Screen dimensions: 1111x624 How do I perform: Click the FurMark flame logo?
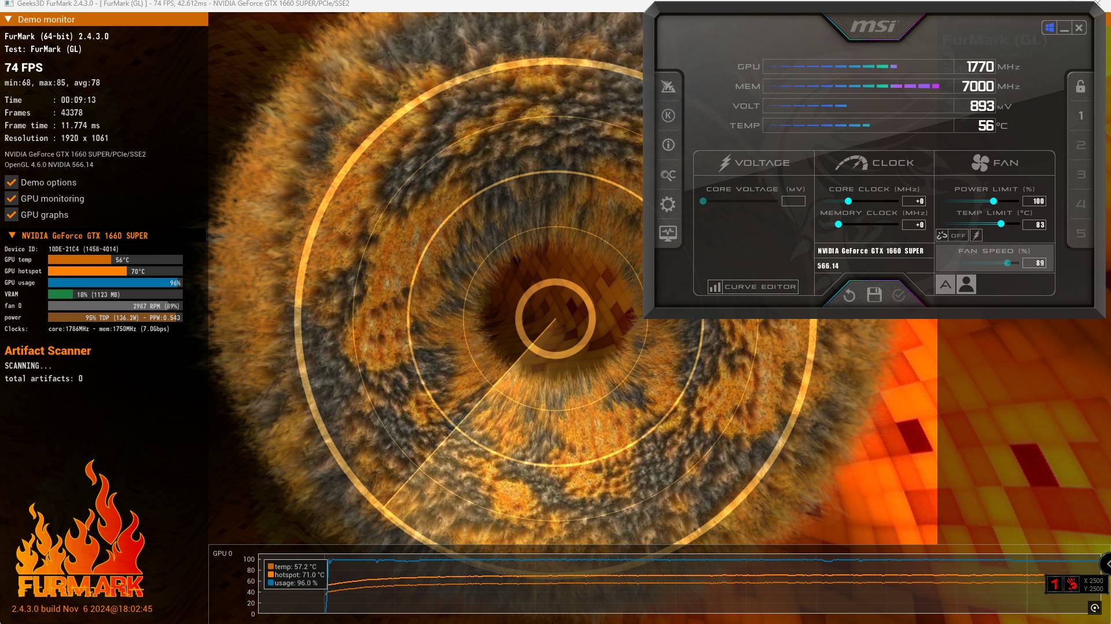click(80, 529)
